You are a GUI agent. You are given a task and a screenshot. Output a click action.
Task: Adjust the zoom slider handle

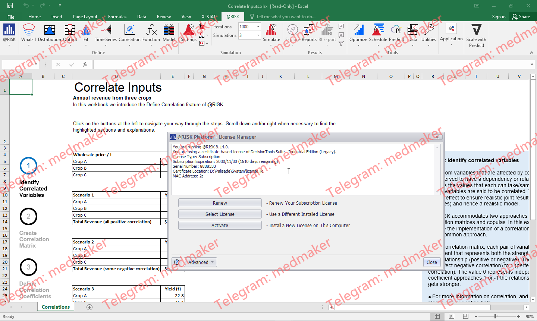click(x=495, y=317)
